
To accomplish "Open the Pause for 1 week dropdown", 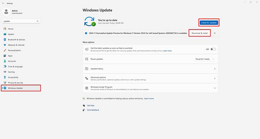I will click(205, 59).
